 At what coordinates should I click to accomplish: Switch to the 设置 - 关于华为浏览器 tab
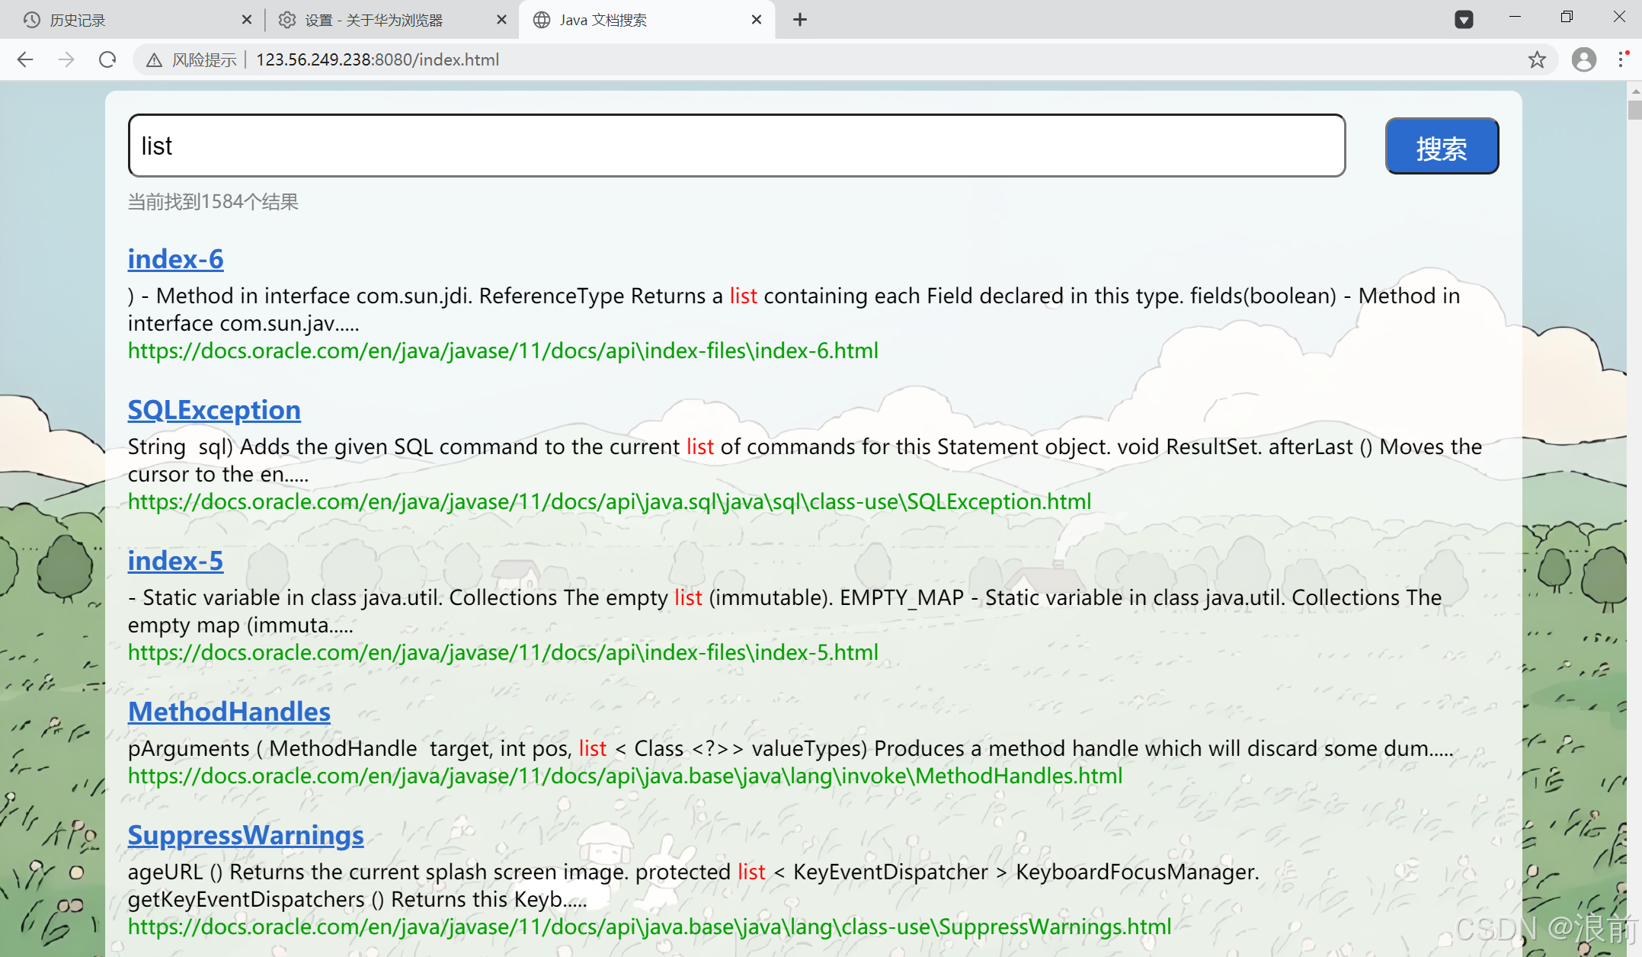[x=373, y=20]
